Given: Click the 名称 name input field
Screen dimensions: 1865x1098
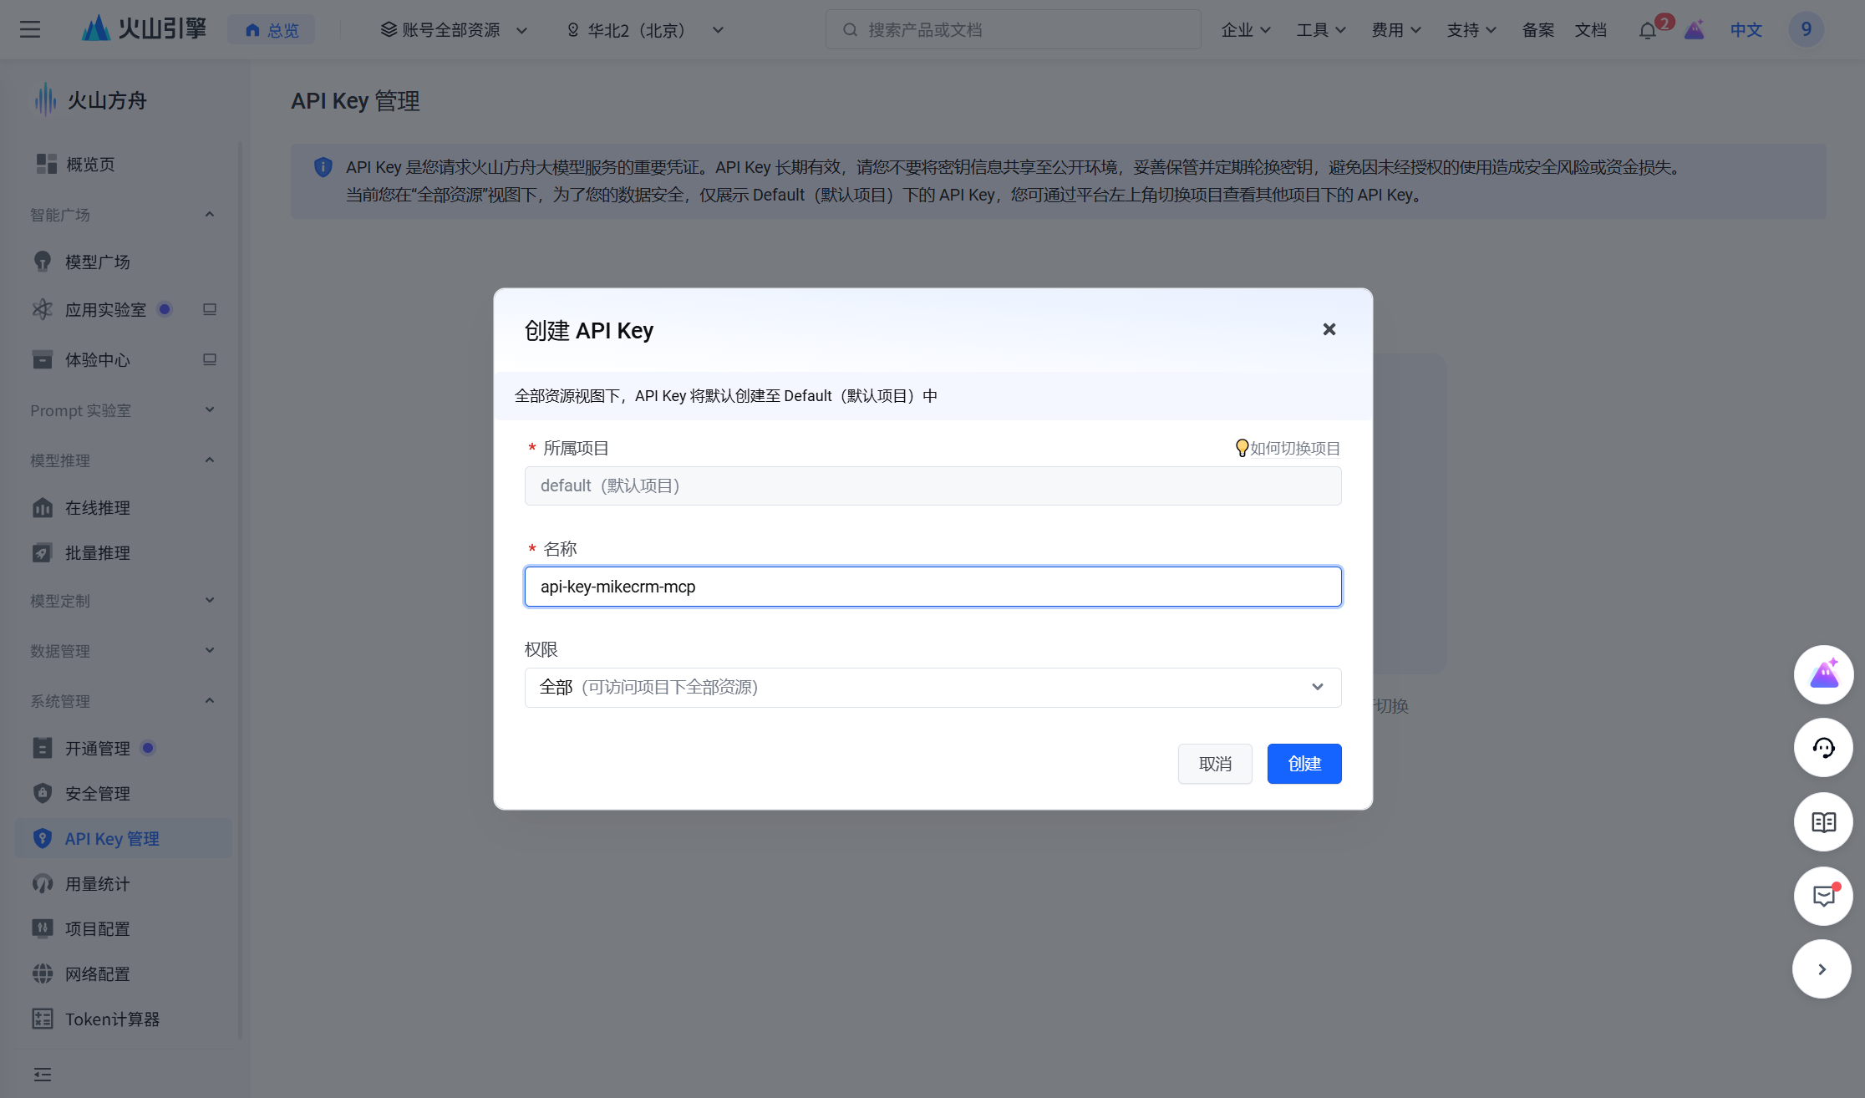Looking at the screenshot, I should point(932,587).
